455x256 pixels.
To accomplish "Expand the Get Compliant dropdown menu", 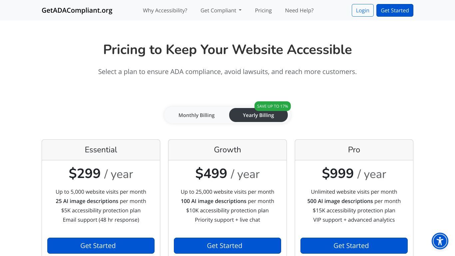I will (221, 10).
